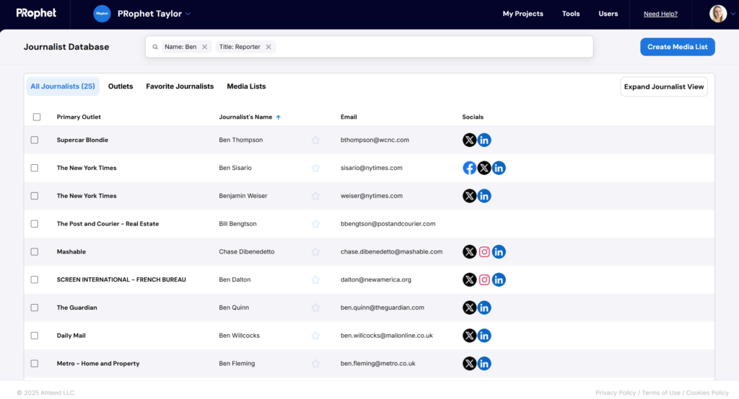
Task: Select the All Journalists (25) tab
Action: [63, 86]
